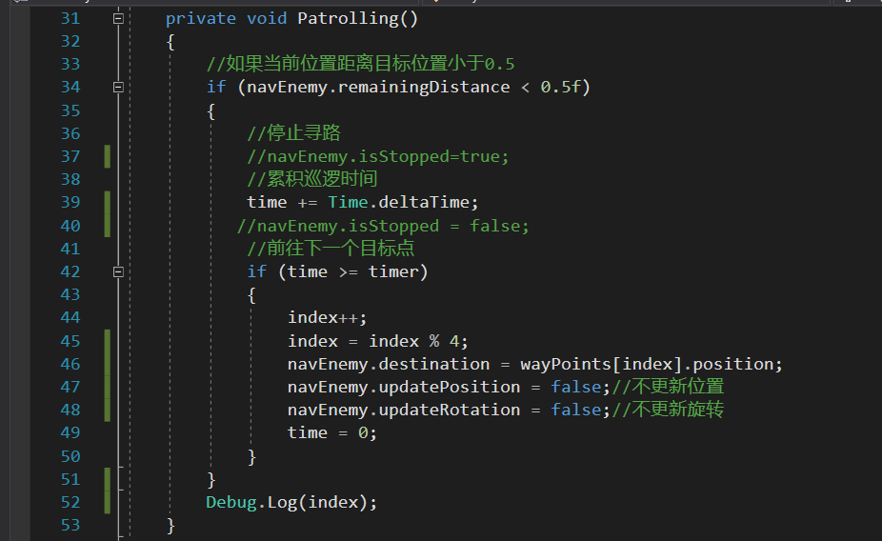Collapse the remainingDistance if-block at line 34
882x541 pixels.
(x=118, y=88)
